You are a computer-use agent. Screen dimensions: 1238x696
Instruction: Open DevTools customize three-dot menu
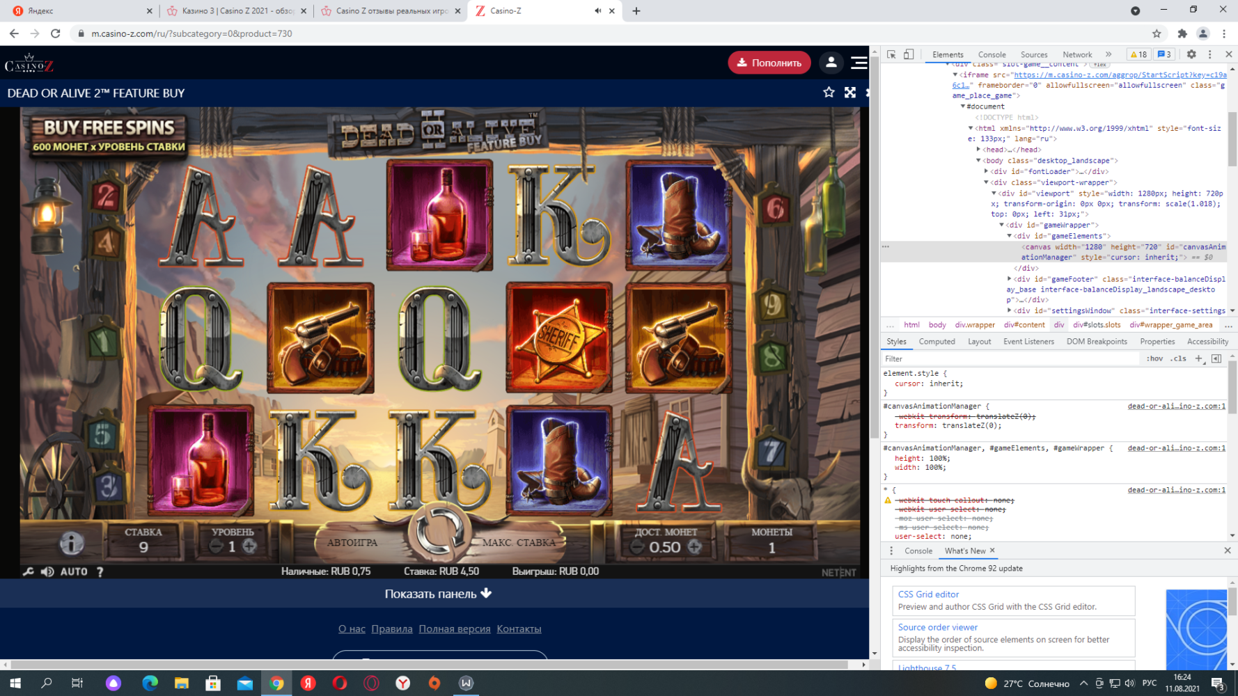pos(1210,54)
